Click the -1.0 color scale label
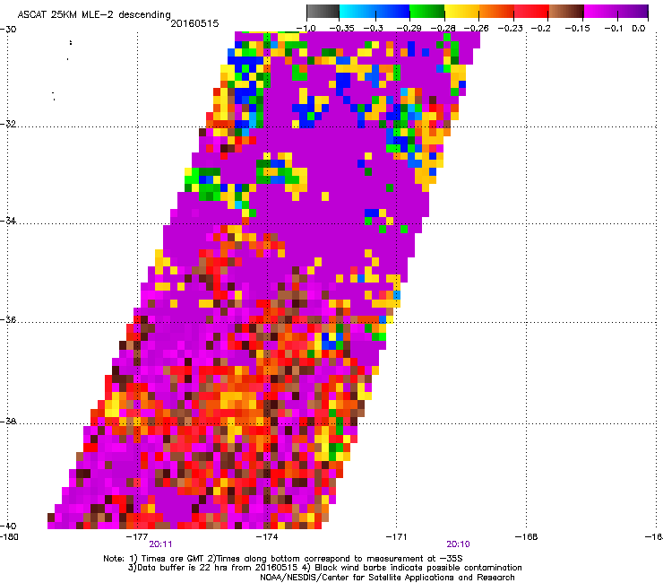This screenshot has height=583, width=663. (306, 29)
